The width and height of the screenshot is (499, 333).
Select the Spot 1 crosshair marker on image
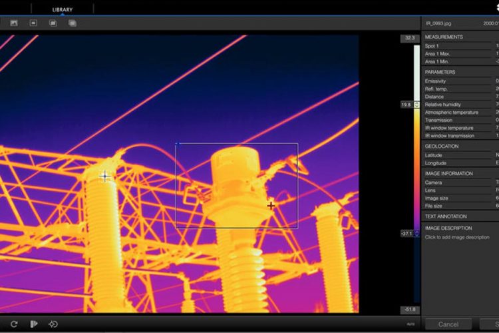click(104, 176)
